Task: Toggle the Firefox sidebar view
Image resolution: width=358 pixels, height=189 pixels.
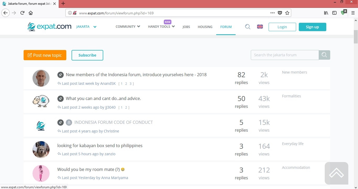Action: pos(334,13)
